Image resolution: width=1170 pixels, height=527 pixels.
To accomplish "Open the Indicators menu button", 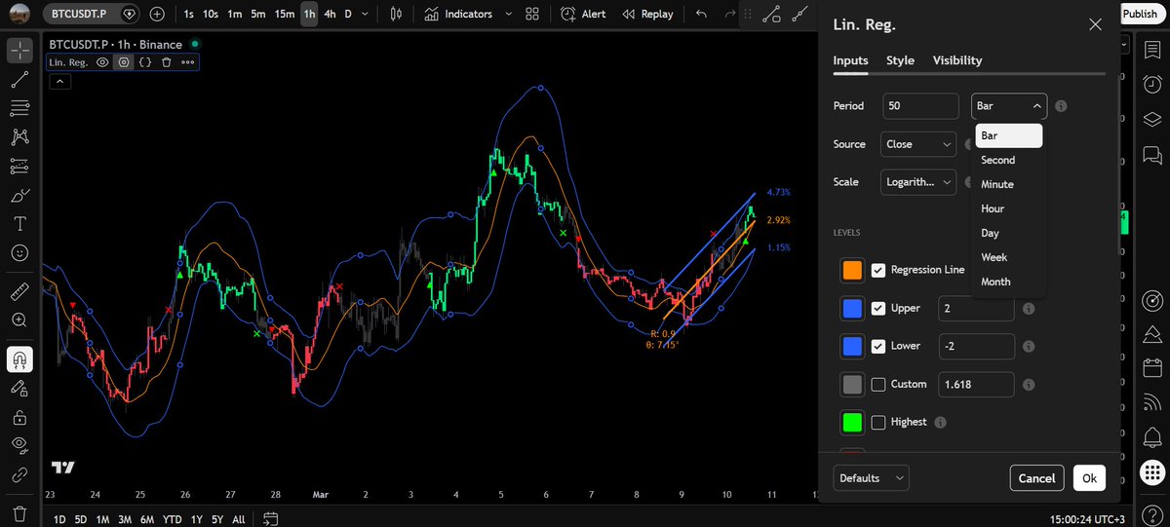I will tap(459, 14).
